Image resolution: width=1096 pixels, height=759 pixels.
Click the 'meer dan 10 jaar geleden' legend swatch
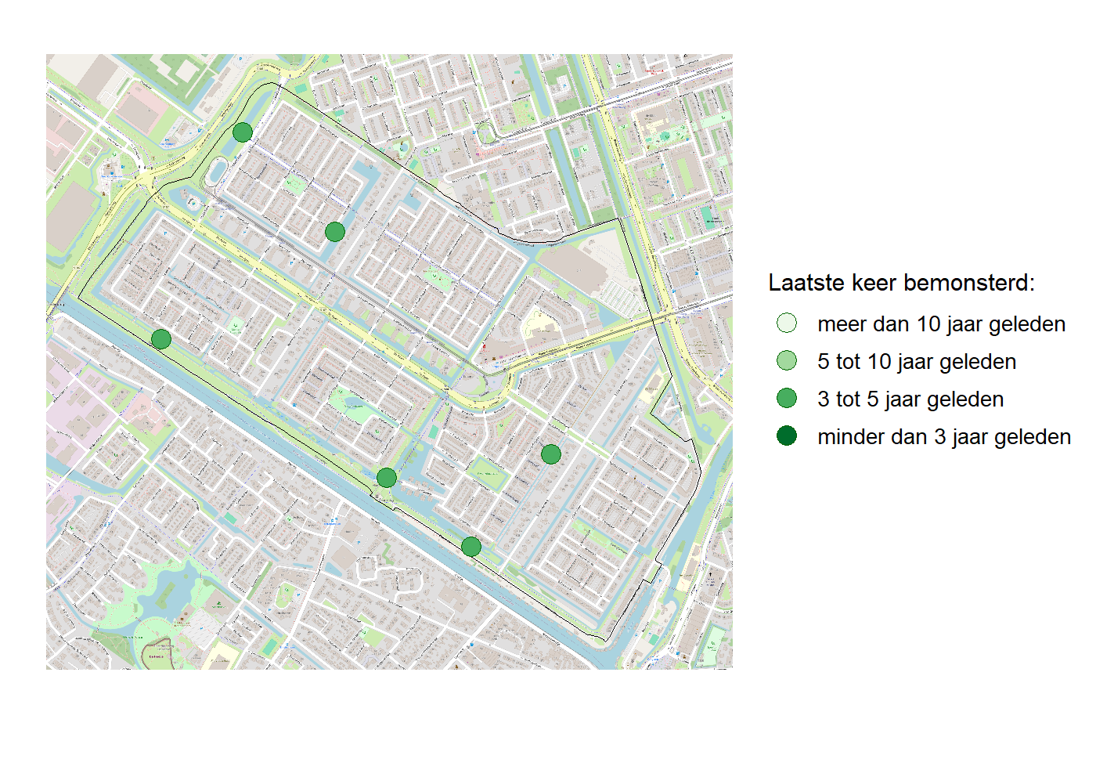pyautogui.click(x=787, y=323)
